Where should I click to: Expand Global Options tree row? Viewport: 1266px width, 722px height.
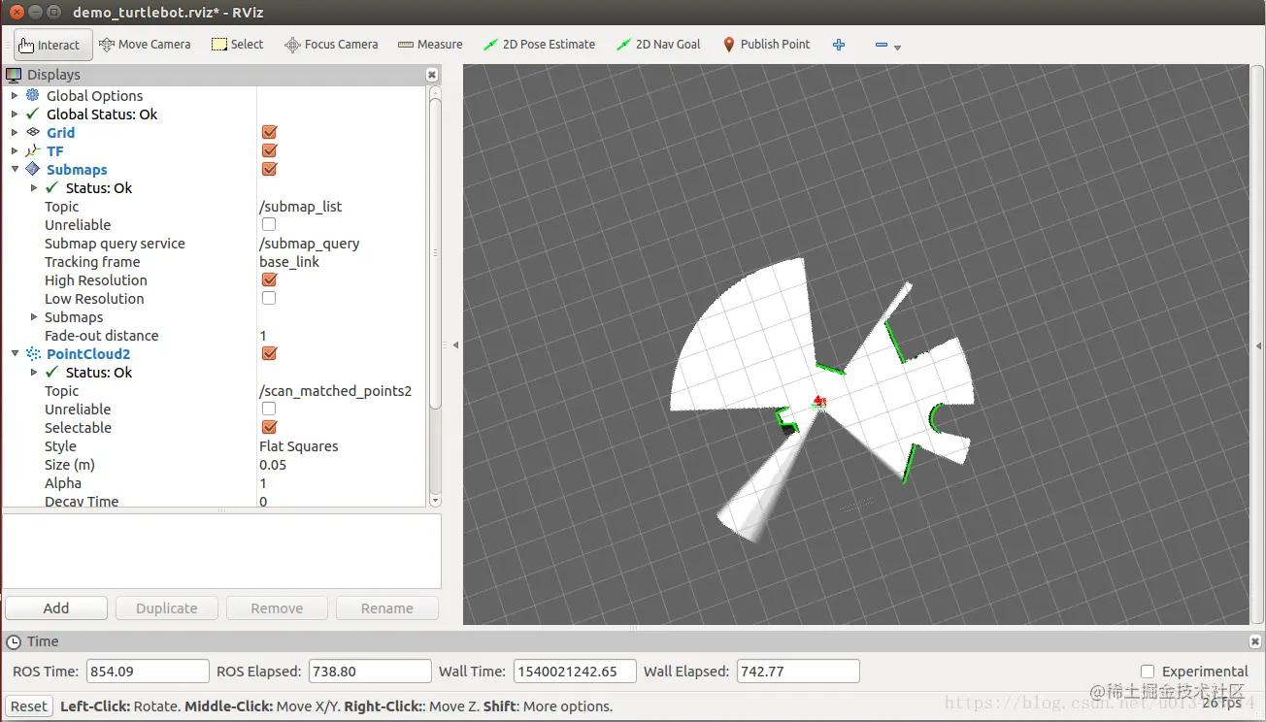[x=15, y=96]
